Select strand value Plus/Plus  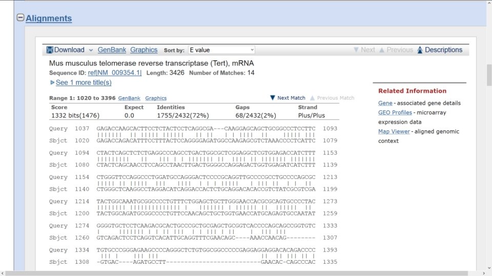tap(312, 116)
